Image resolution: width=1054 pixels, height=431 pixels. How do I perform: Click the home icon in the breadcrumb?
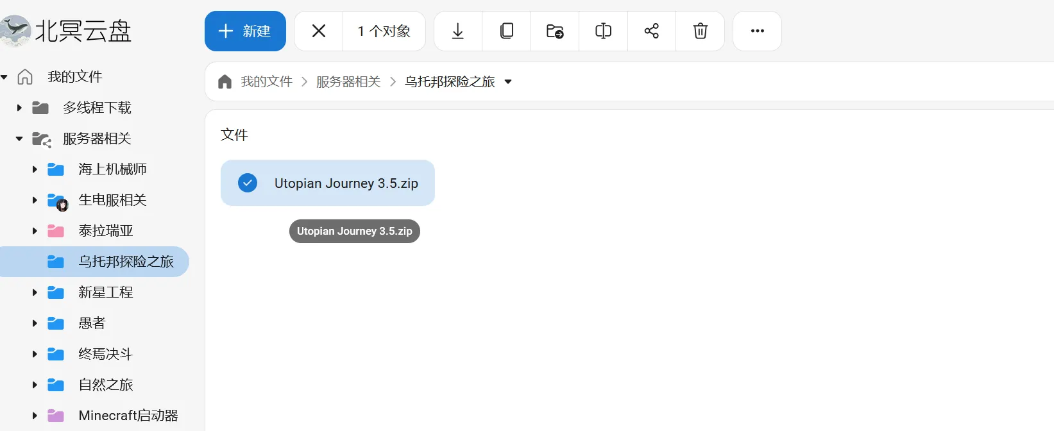pos(225,81)
